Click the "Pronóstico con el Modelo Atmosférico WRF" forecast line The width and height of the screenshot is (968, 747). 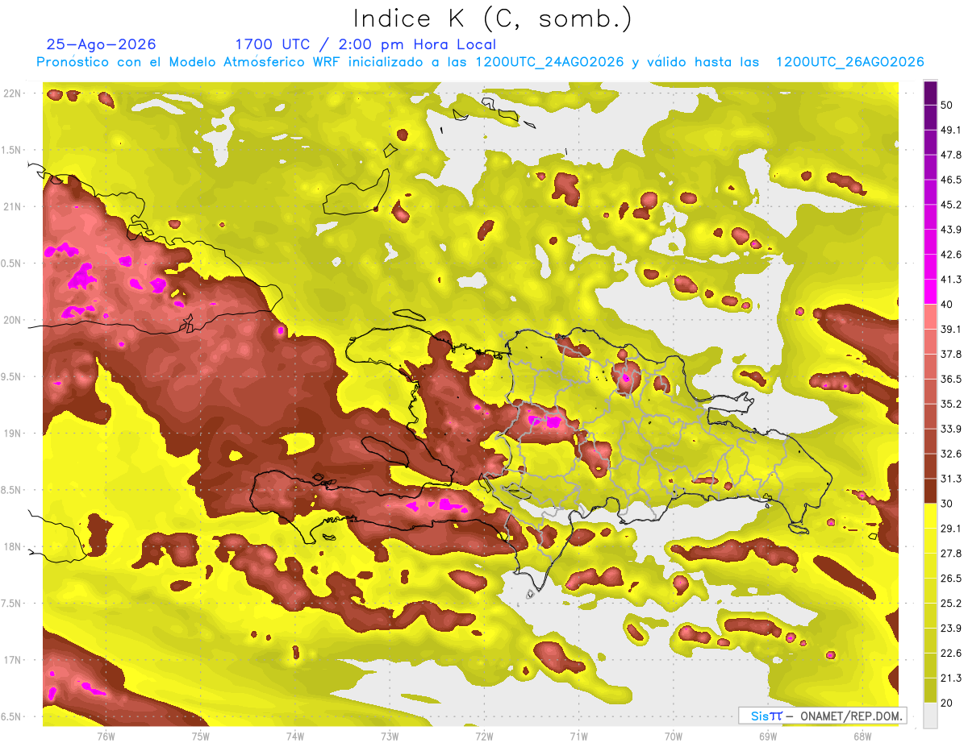[x=480, y=62]
